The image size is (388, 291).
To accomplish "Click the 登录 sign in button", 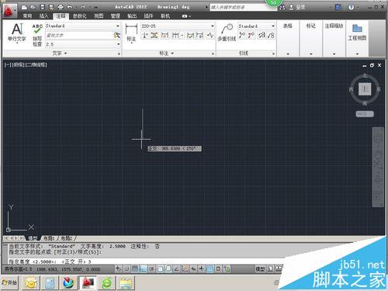I will click(x=297, y=7).
